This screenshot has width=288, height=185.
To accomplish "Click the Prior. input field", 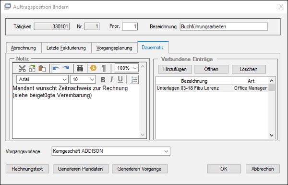I will point(130,26).
